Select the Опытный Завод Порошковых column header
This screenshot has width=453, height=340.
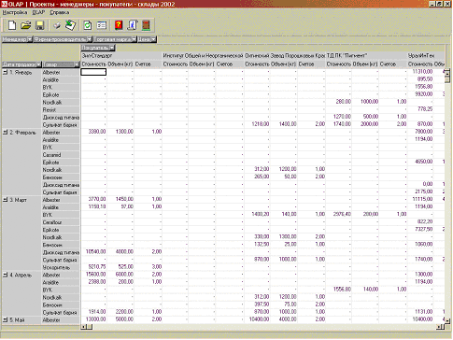[x=285, y=56]
